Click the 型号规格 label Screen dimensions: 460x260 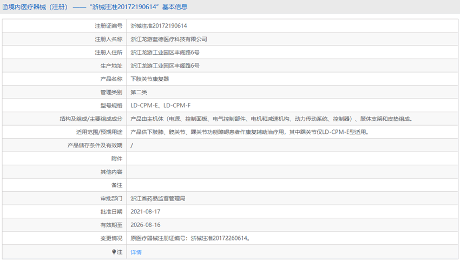tap(111, 105)
